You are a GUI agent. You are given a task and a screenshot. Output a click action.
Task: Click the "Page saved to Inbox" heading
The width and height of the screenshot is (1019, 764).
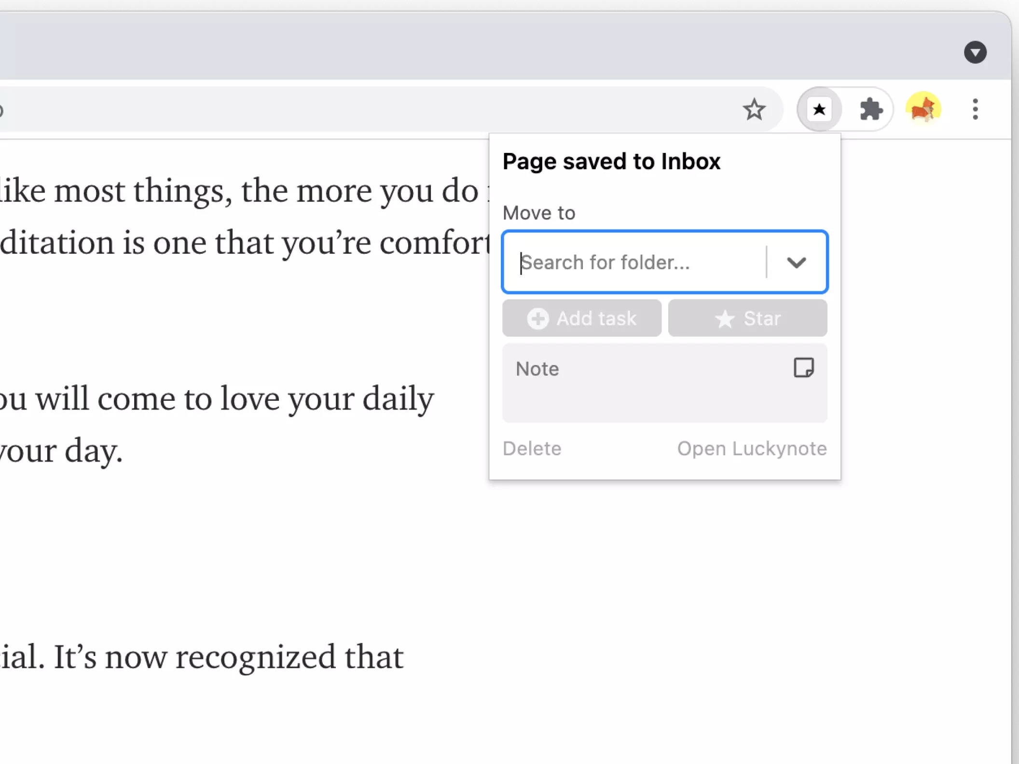[x=611, y=162]
